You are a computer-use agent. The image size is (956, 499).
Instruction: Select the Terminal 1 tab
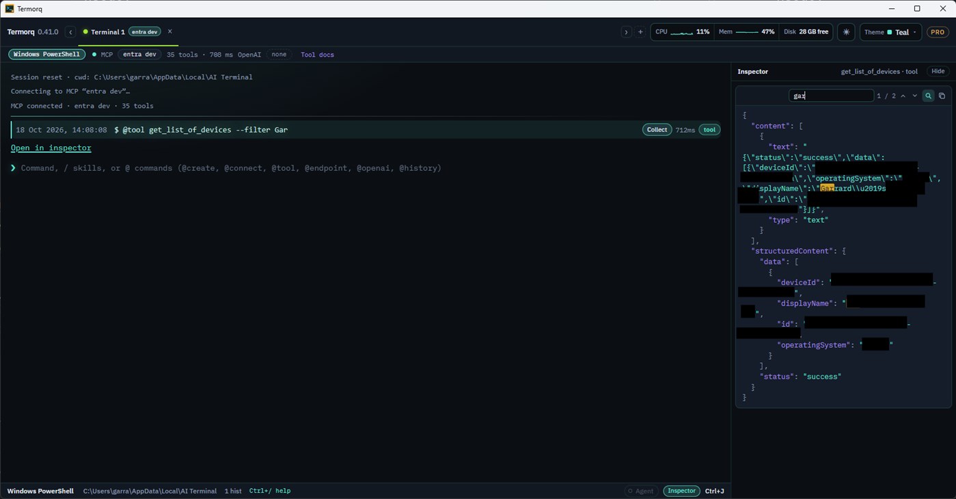(107, 32)
